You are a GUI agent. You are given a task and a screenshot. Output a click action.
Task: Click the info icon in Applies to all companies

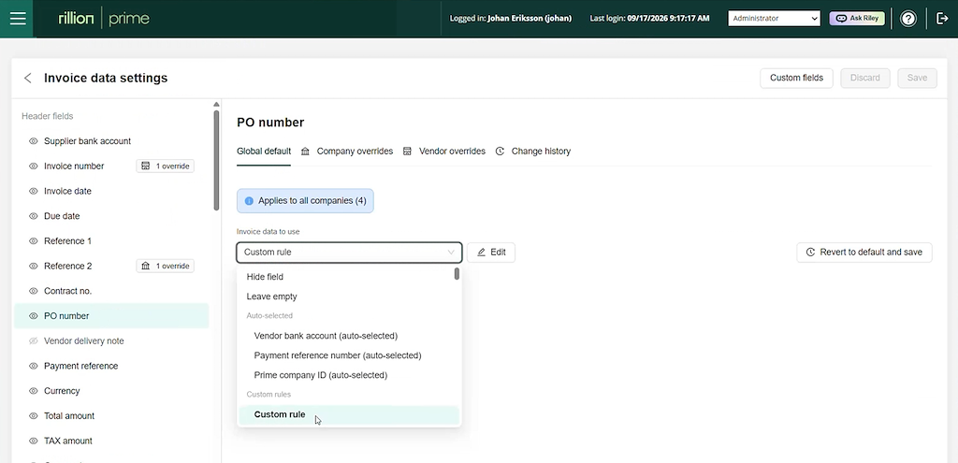tap(249, 201)
